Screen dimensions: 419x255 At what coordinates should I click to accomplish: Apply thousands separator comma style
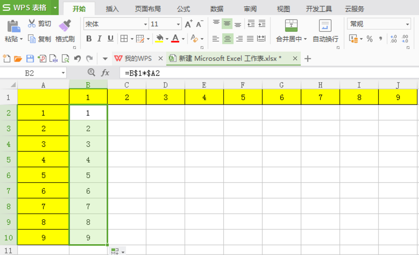(380, 39)
